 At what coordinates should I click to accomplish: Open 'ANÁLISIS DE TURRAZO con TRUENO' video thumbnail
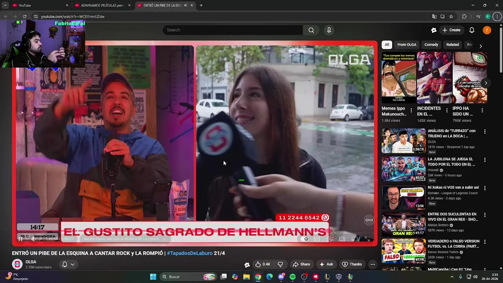click(404, 140)
